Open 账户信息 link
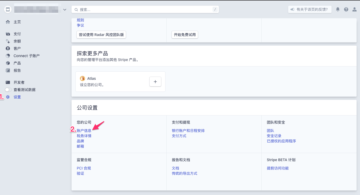The width and height of the screenshot is (360, 195). (84, 131)
